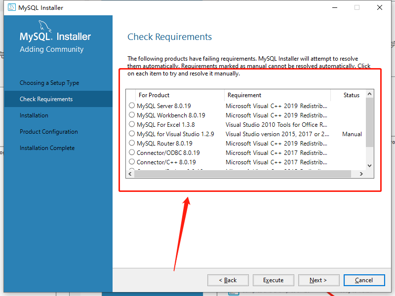Image resolution: width=395 pixels, height=296 pixels.
Task: Select the MySQL Workbench 8.0.19 radio button
Action: (132, 115)
